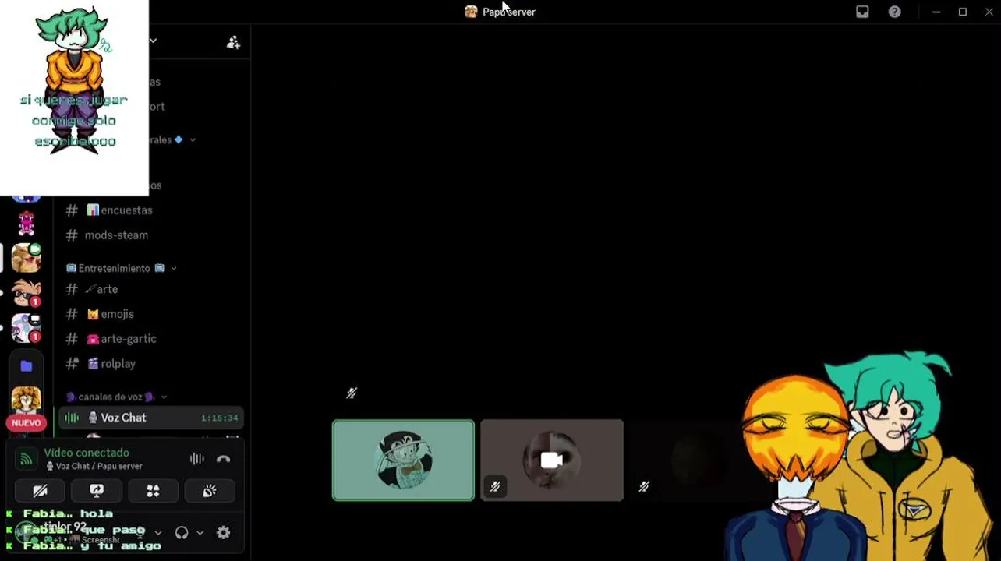
Task: Click the muted mic icon on third tile
Action: [x=644, y=487]
